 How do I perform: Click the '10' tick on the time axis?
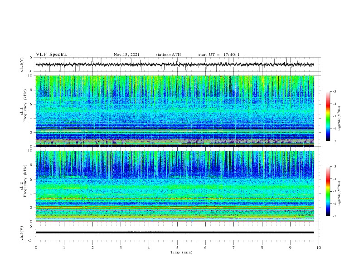[319, 248]
